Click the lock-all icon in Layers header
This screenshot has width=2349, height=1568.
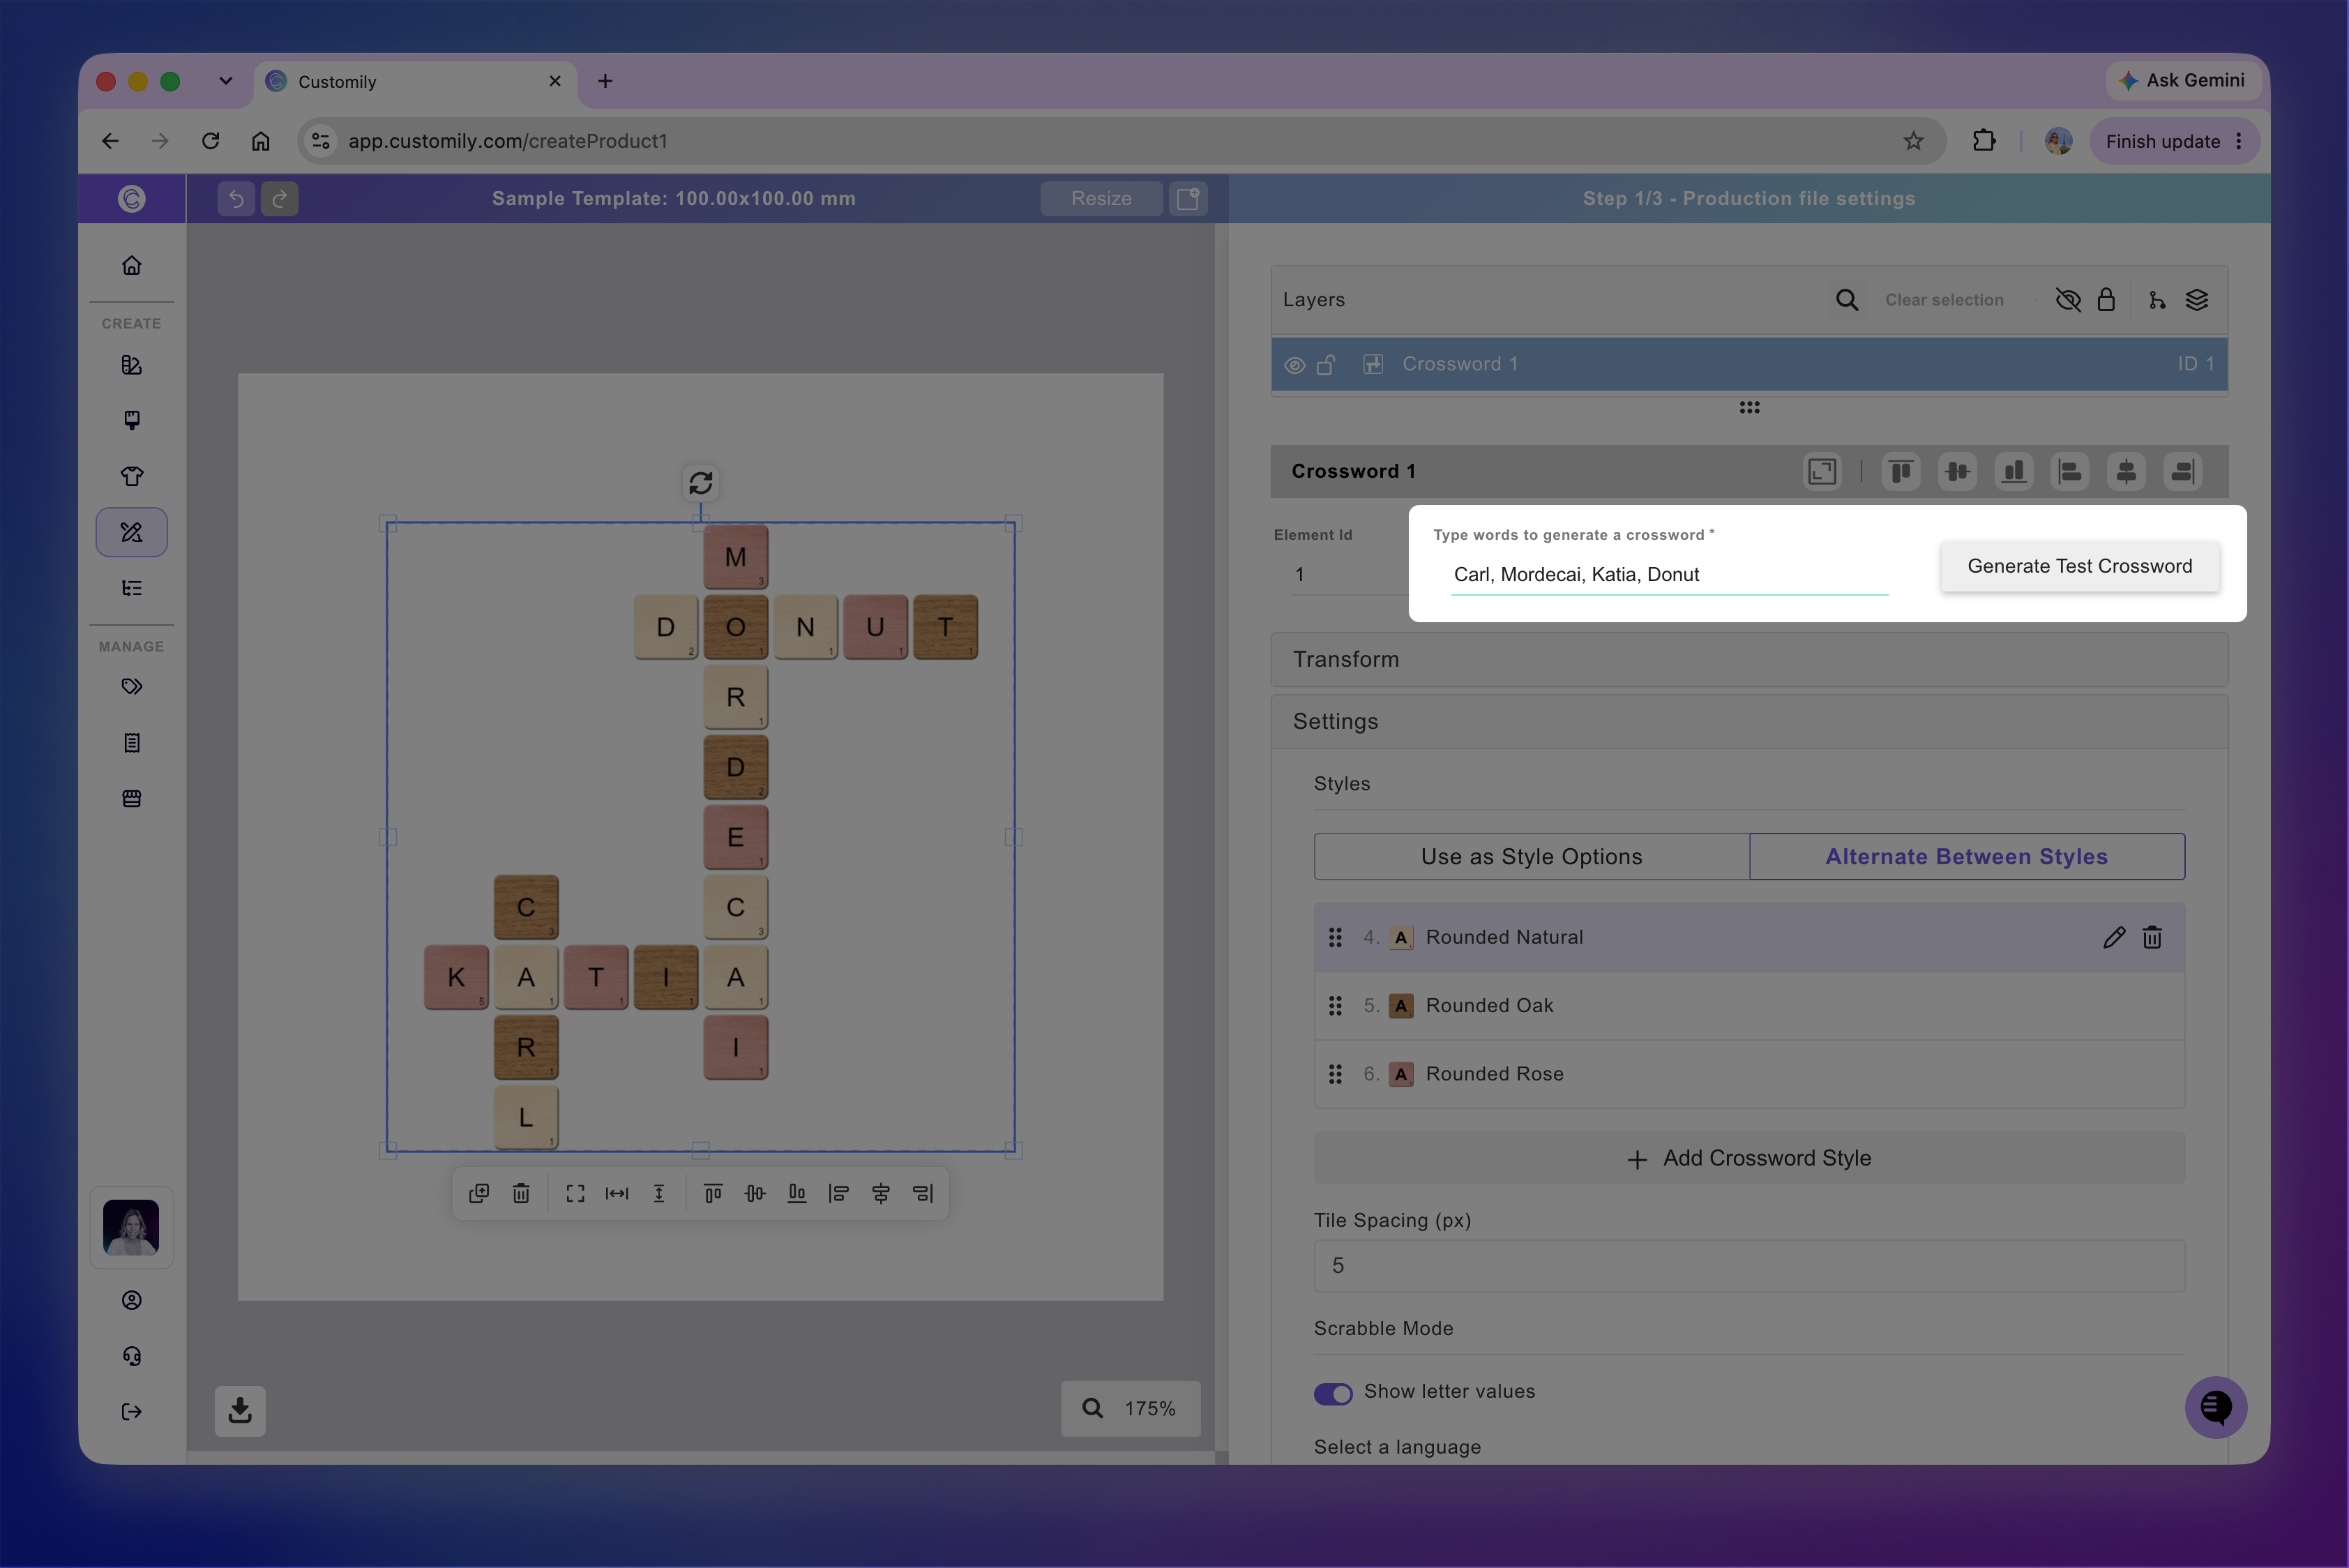[2106, 300]
